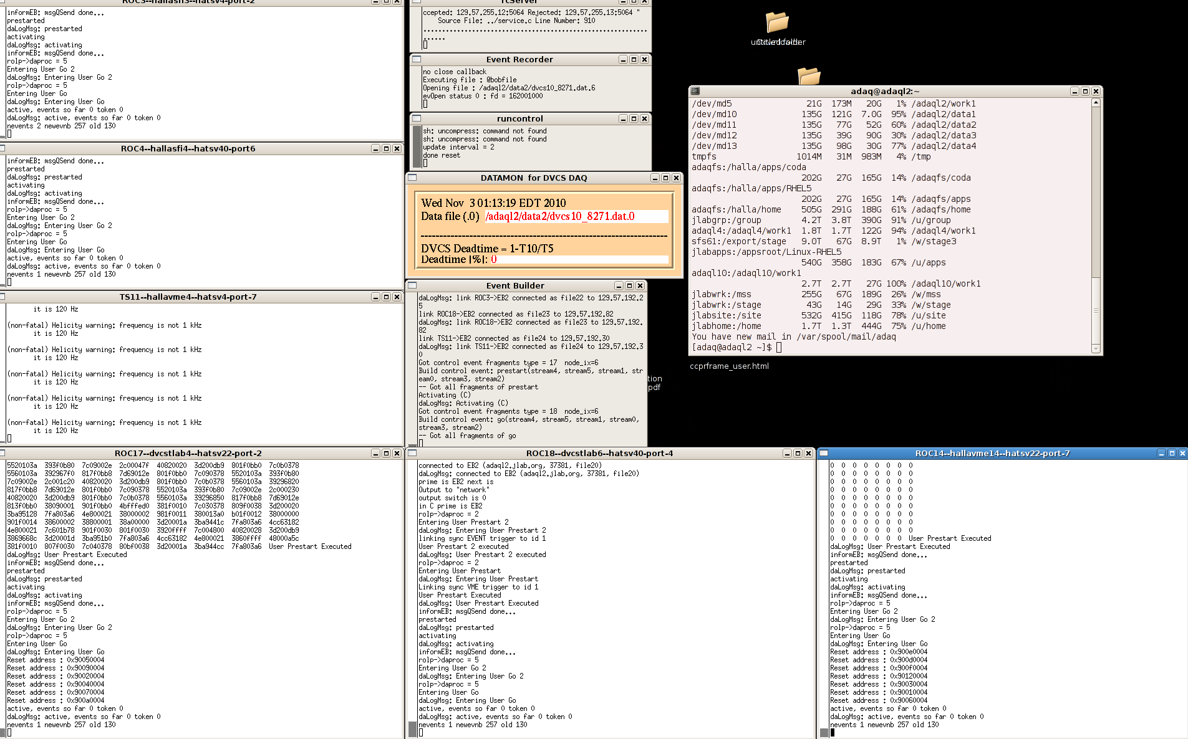
Task: Close the ROC4--hallasfi4 window
Action: point(397,148)
